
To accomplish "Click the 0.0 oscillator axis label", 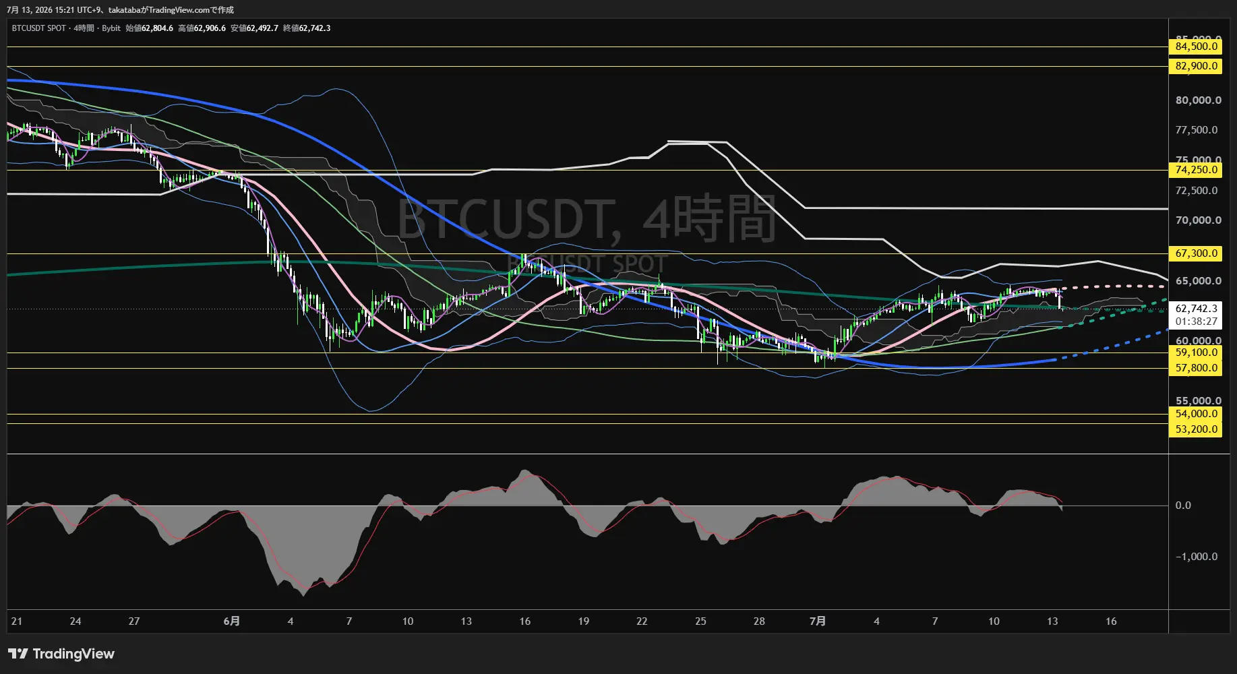I will coord(1183,506).
